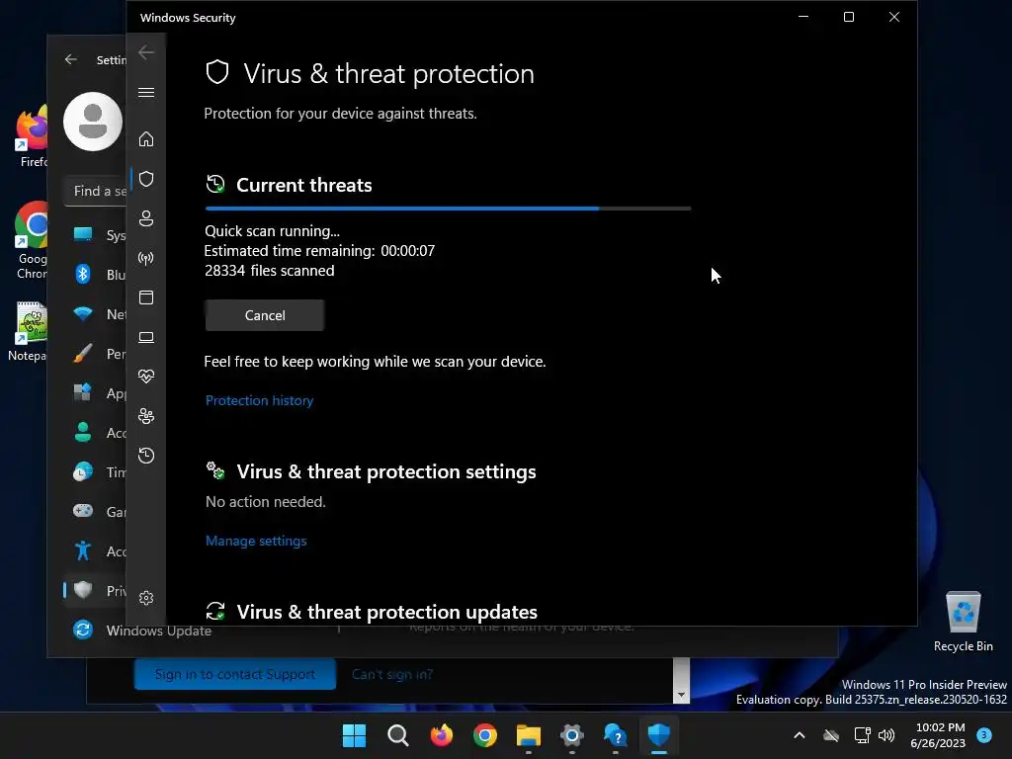The width and height of the screenshot is (1012, 759).
Task: Select the Firefox desktop shortcut
Action: click(31, 137)
